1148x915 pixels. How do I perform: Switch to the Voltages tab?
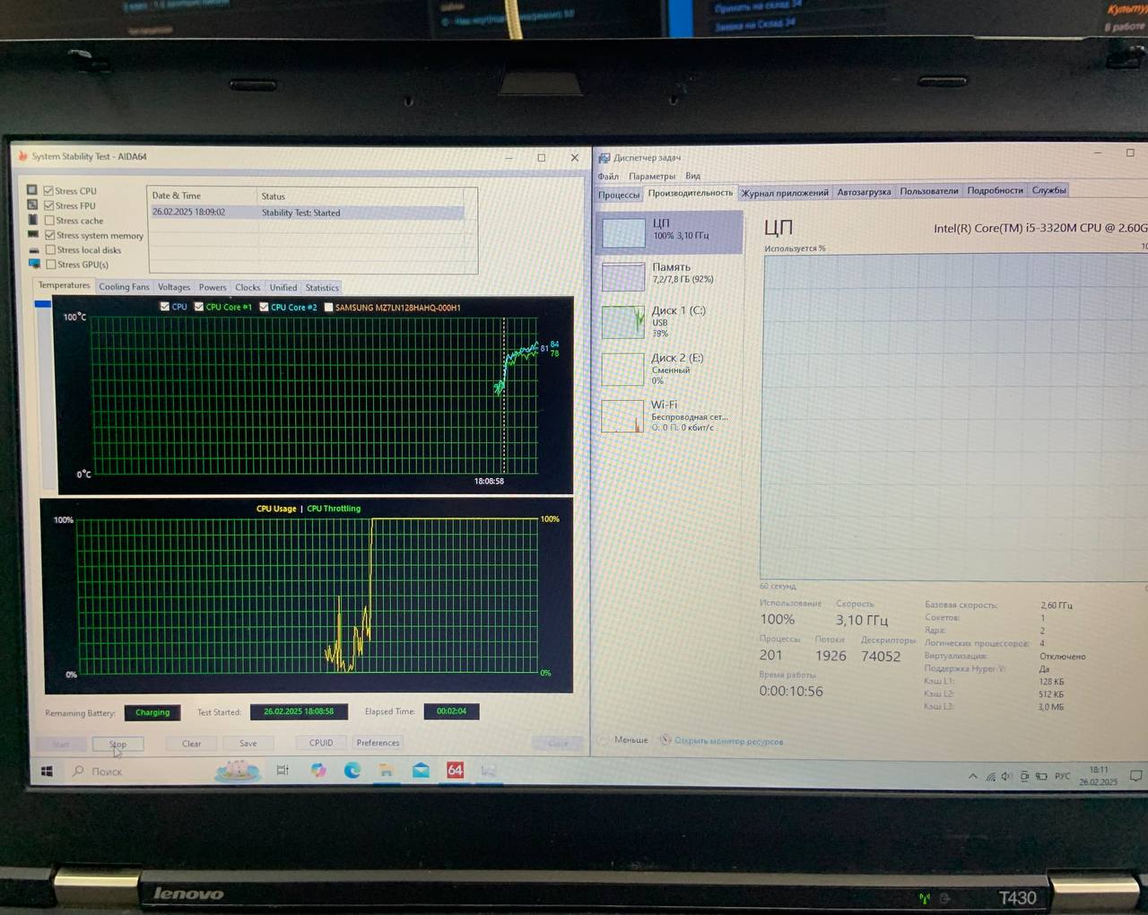[174, 287]
